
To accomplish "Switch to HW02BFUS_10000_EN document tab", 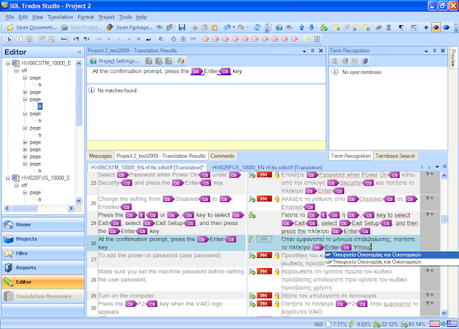I will pyautogui.click(x=267, y=168).
